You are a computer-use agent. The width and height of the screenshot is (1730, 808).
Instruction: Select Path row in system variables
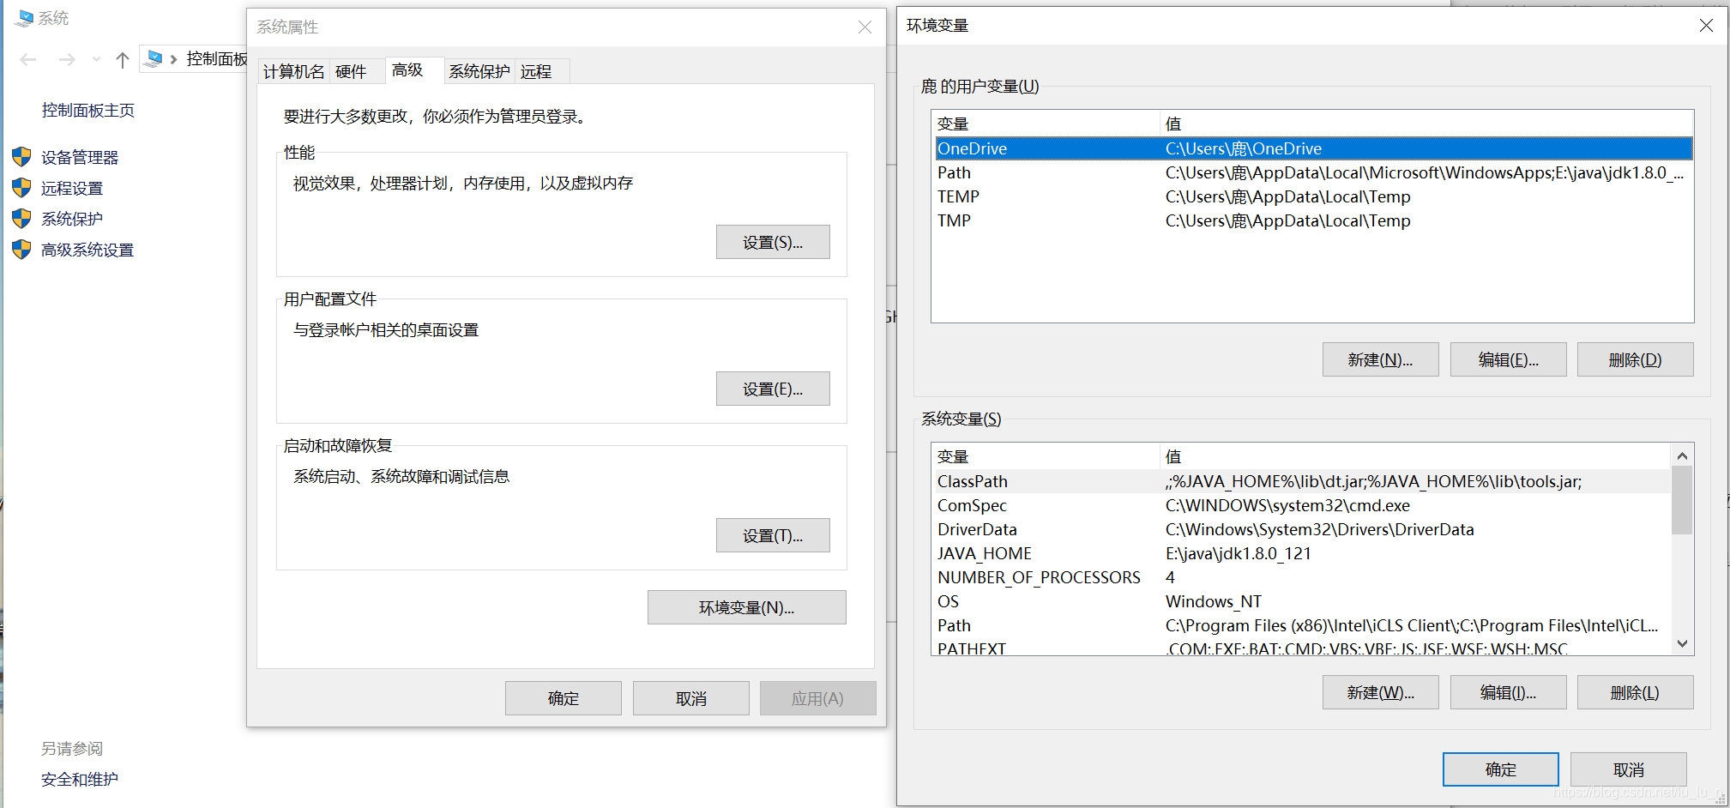[1302, 625]
